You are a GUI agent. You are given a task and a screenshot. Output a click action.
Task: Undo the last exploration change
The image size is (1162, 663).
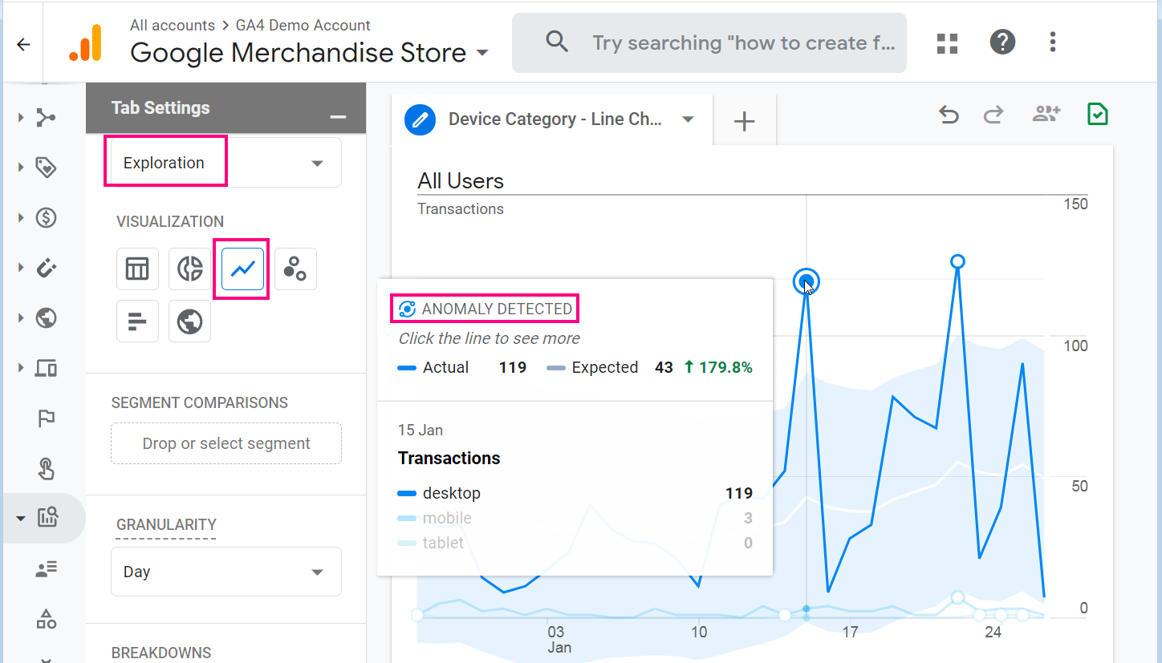coord(949,116)
